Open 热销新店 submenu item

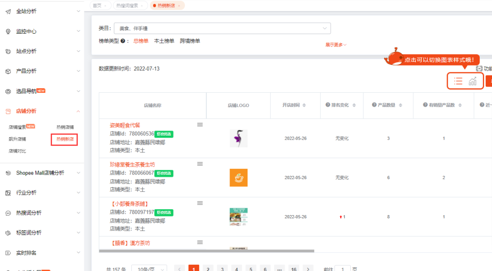coord(65,139)
